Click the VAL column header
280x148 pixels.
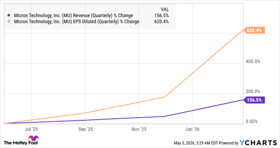click(165, 10)
